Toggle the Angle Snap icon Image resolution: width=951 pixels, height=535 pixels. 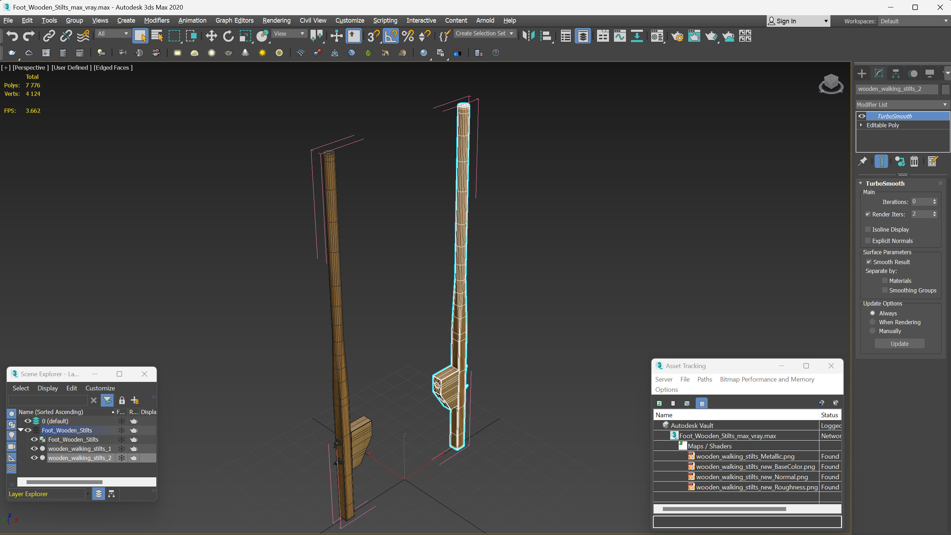(x=391, y=36)
